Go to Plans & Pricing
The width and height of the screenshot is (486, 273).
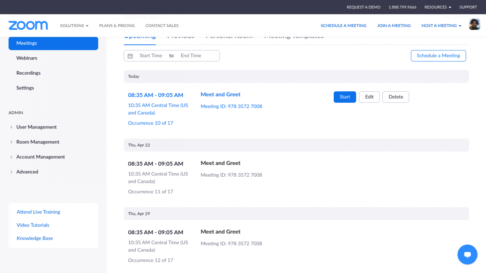(x=117, y=26)
